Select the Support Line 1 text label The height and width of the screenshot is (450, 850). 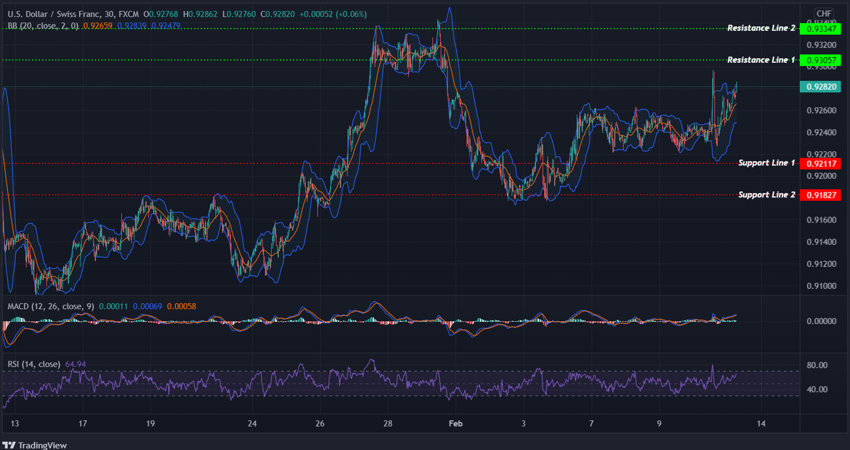click(x=766, y=163)
